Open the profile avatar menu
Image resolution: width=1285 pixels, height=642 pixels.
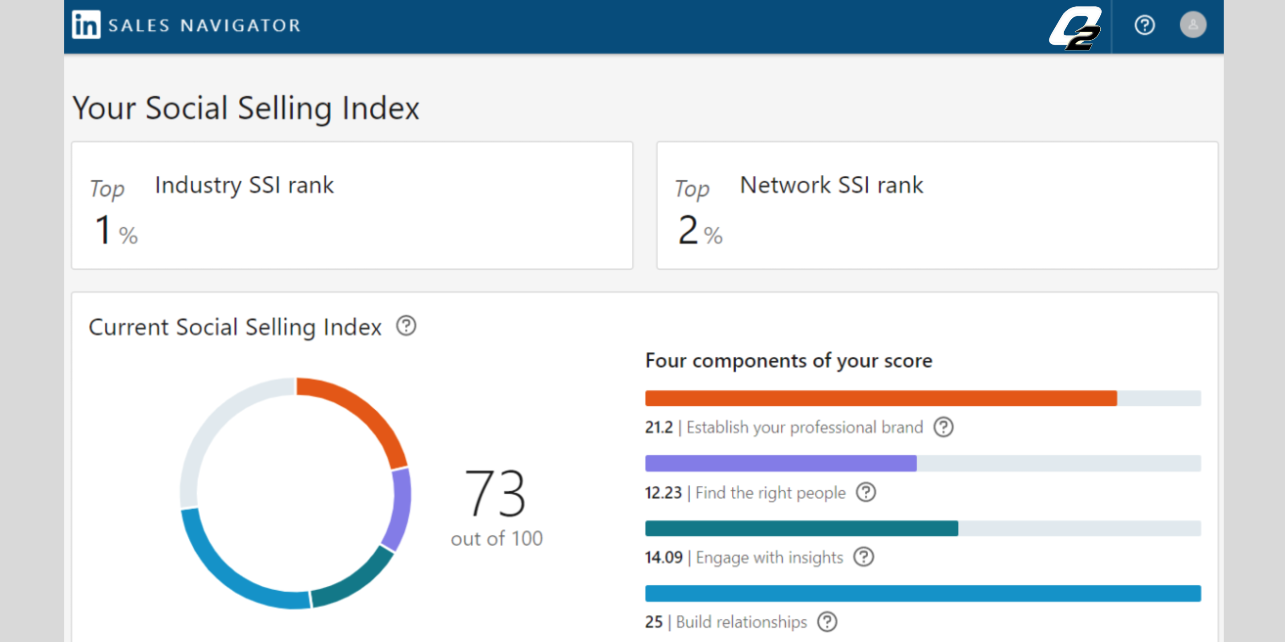1193,25
